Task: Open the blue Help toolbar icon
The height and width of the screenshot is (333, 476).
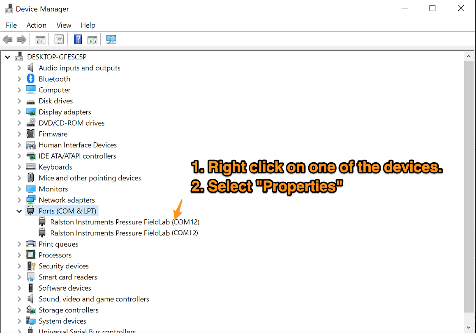Action: pyautogui.click(x=78, y=39)
